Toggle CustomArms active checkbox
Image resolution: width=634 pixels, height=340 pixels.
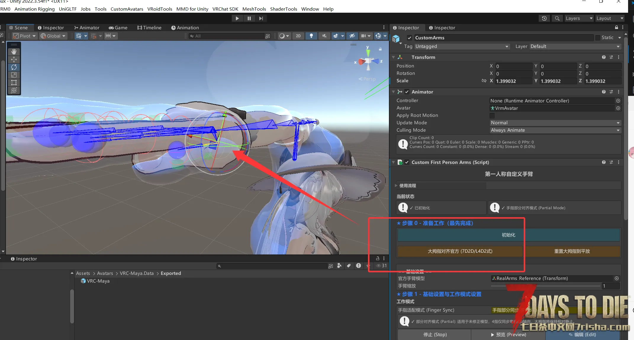[409, 38]
